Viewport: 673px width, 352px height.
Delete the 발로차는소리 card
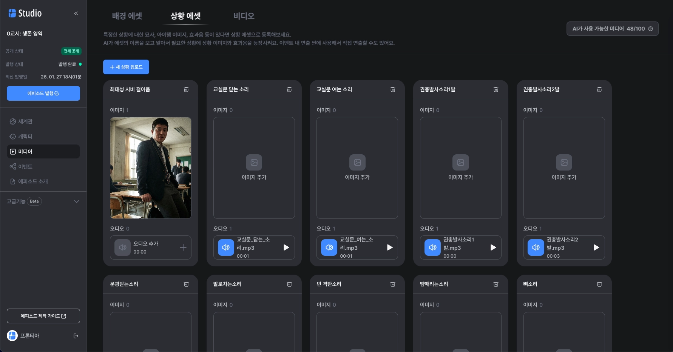coord(289,284)
